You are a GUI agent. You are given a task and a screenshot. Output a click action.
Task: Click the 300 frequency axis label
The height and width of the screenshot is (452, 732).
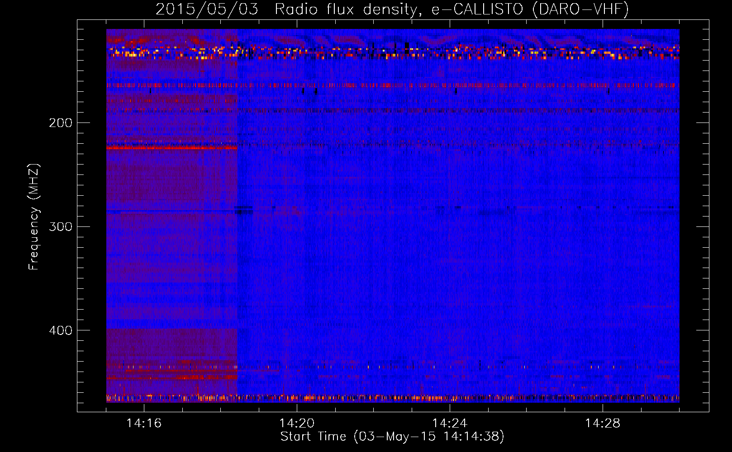tap(61, 226)
